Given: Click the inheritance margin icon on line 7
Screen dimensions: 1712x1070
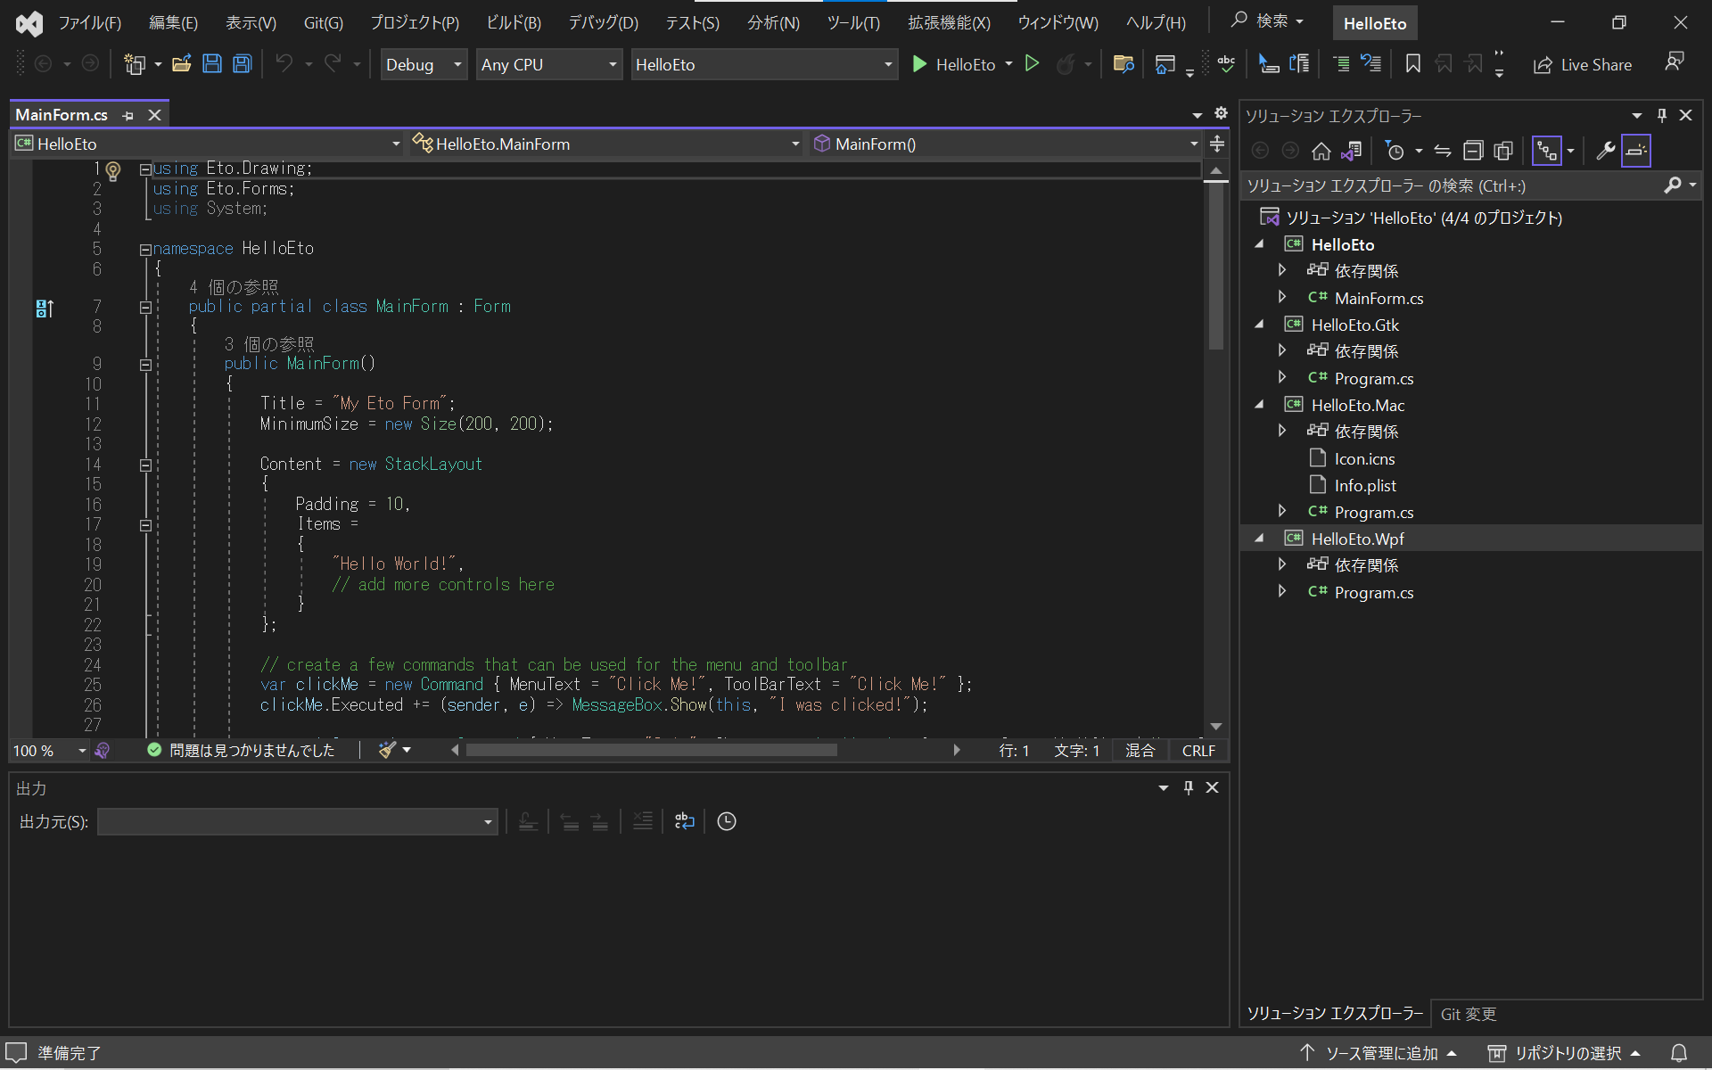Looking at the screenshot, I should click(45, 309).
